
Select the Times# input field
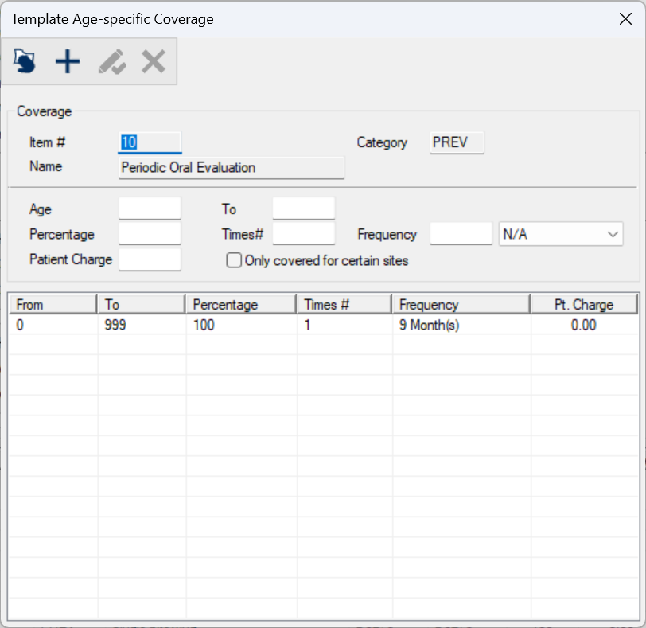coord(303,235)
